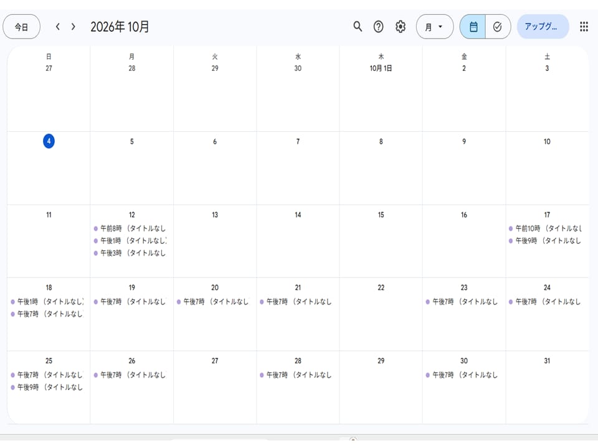This screenshot has height=448, width=598.
Task: Open the 午後1時 event on the 18th
Action: point(47,302)
